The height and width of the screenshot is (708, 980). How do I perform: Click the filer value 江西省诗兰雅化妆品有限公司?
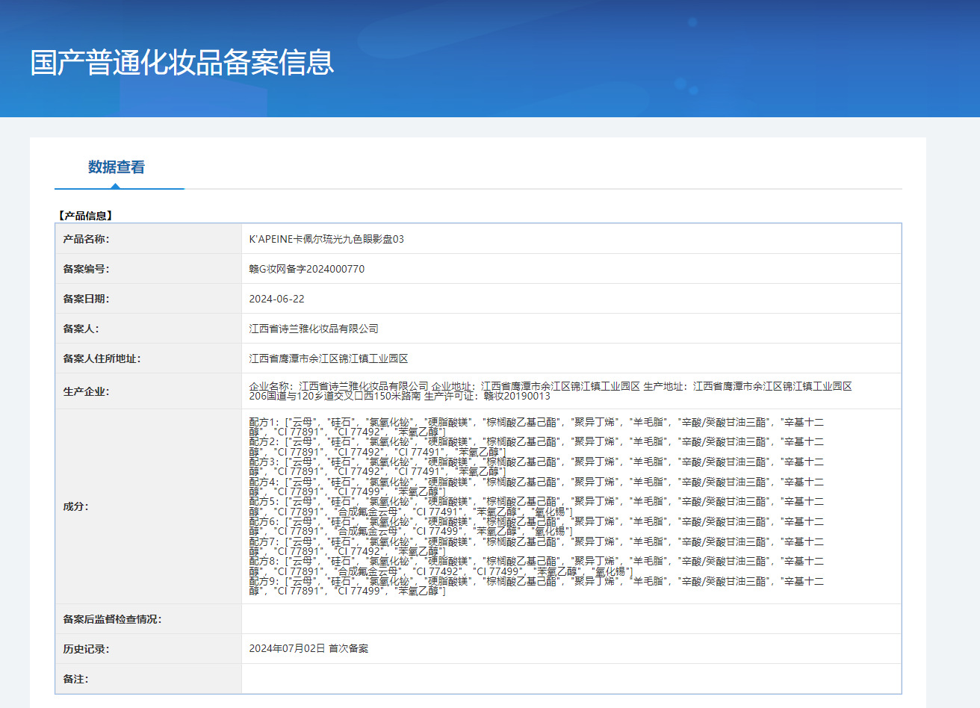(314, 329)
